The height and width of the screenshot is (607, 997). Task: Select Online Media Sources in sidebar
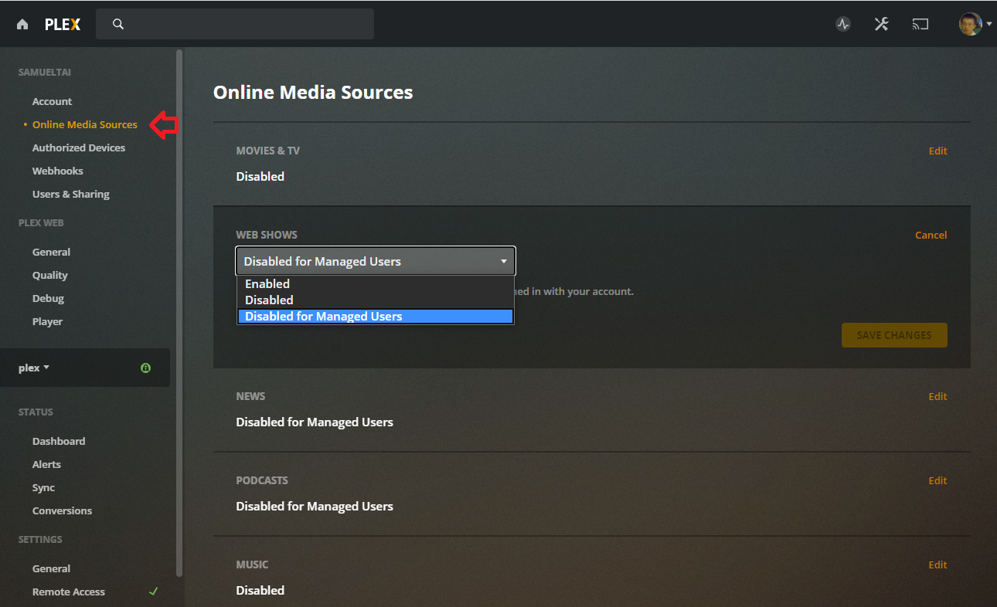(85, 124)
